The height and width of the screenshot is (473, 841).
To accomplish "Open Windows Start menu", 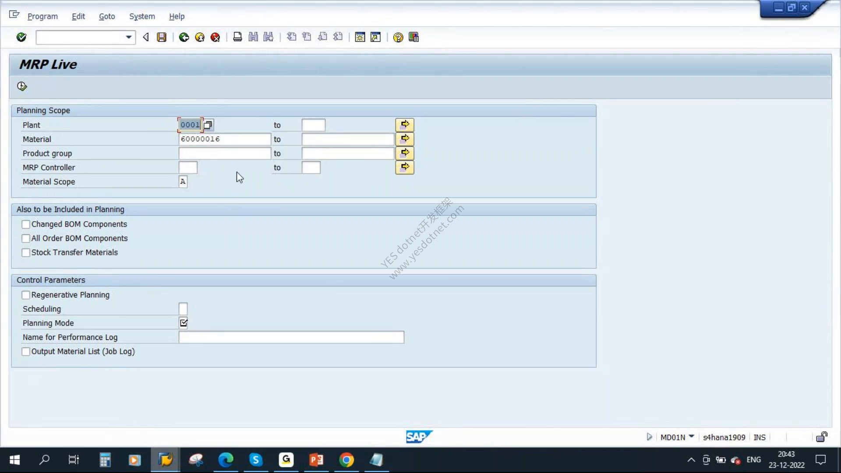I will [14, 460].
